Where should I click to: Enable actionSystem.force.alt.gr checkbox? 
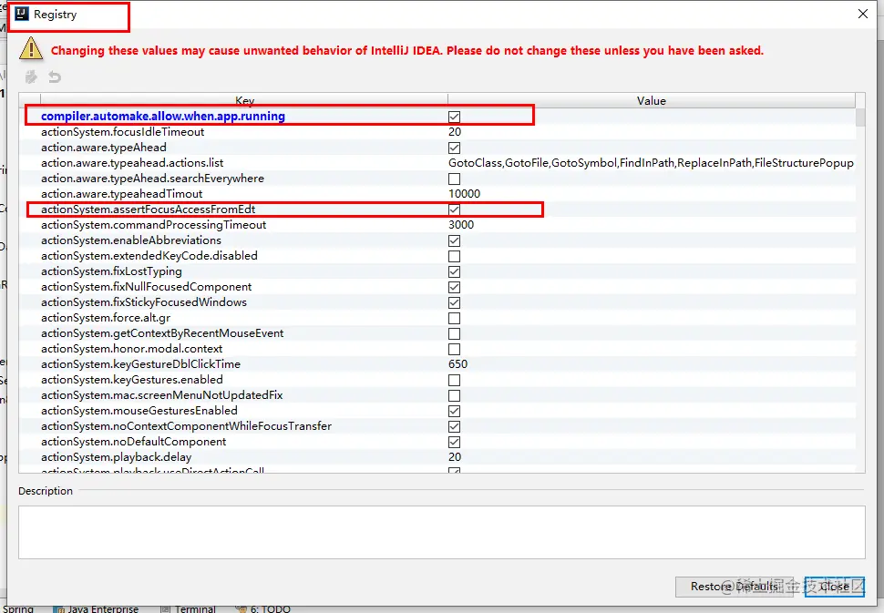click(x=455, y=318)
